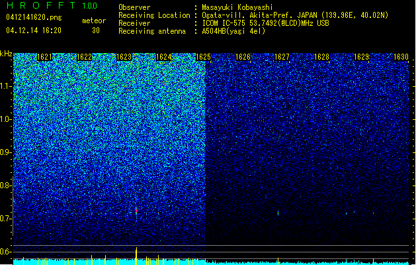Click the 1623 time marker
This screenshot has height=265, width=416.
(124, 57)
